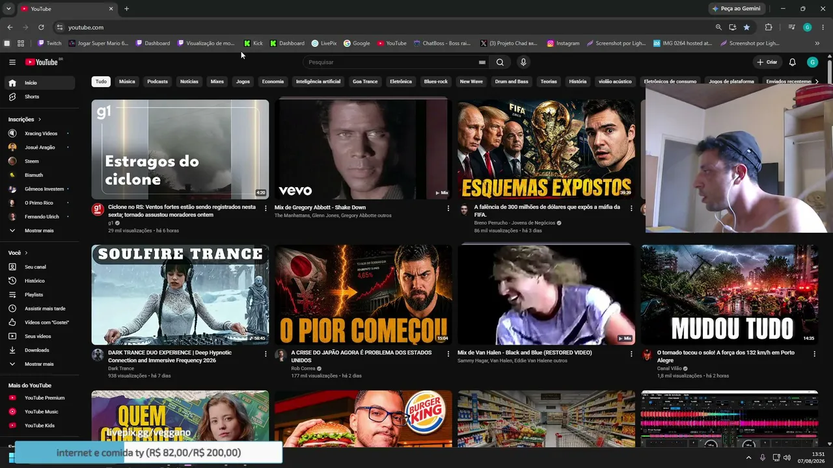Open the Você section header
The width and height of the screenshot is (833, 468).
(18, 253)
